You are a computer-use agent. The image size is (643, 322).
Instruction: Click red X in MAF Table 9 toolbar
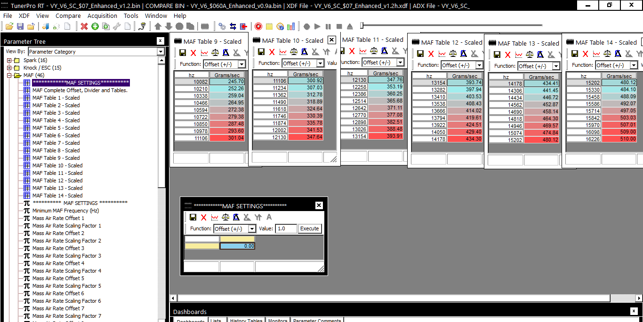pyautogui.click(x=193, y=53)
